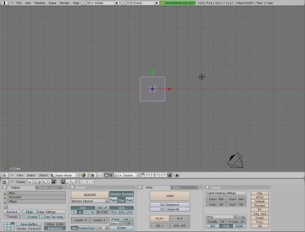Toggle the 3D manipulator hand icon
305x232 pixels.
(x=106, y=175)
